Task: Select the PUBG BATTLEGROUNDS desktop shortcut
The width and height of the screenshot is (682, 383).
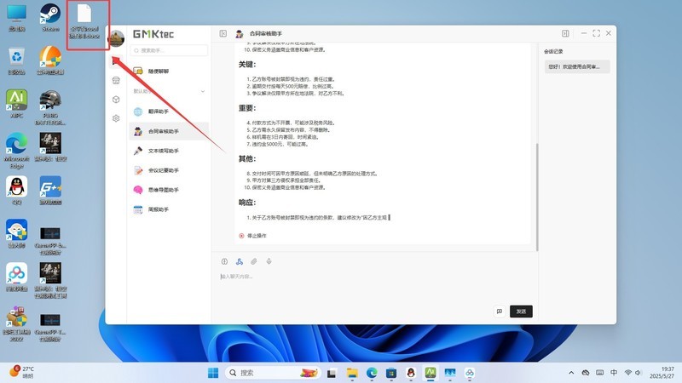Action: coord(50,108)
